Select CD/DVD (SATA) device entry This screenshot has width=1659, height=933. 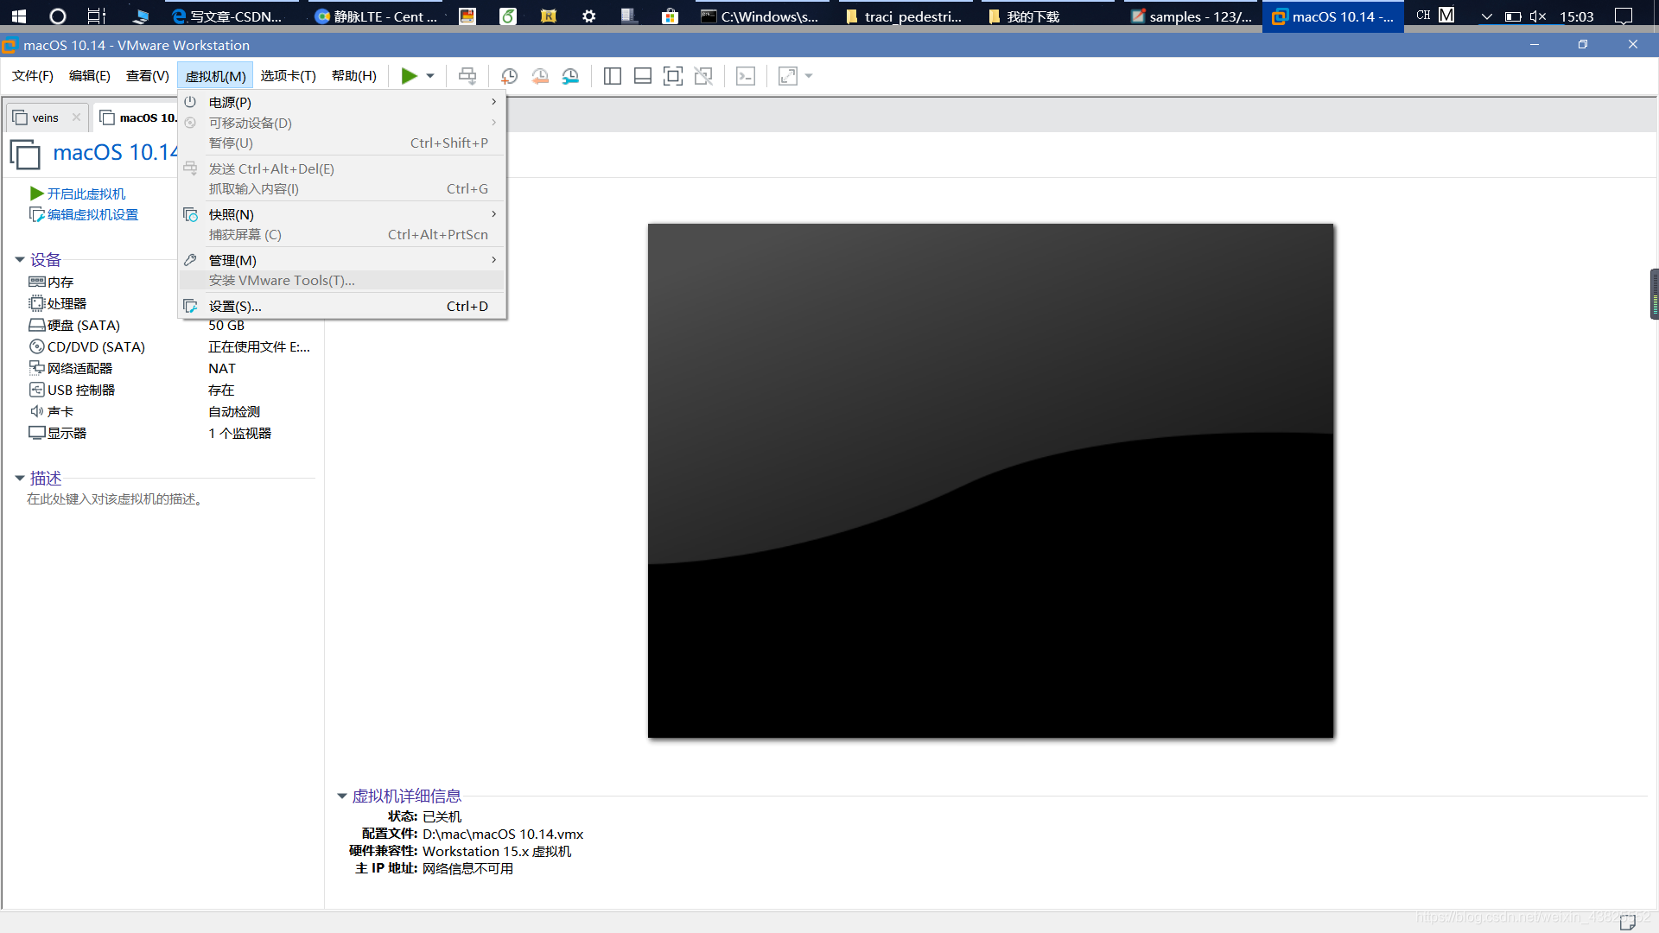coord(95,346)
